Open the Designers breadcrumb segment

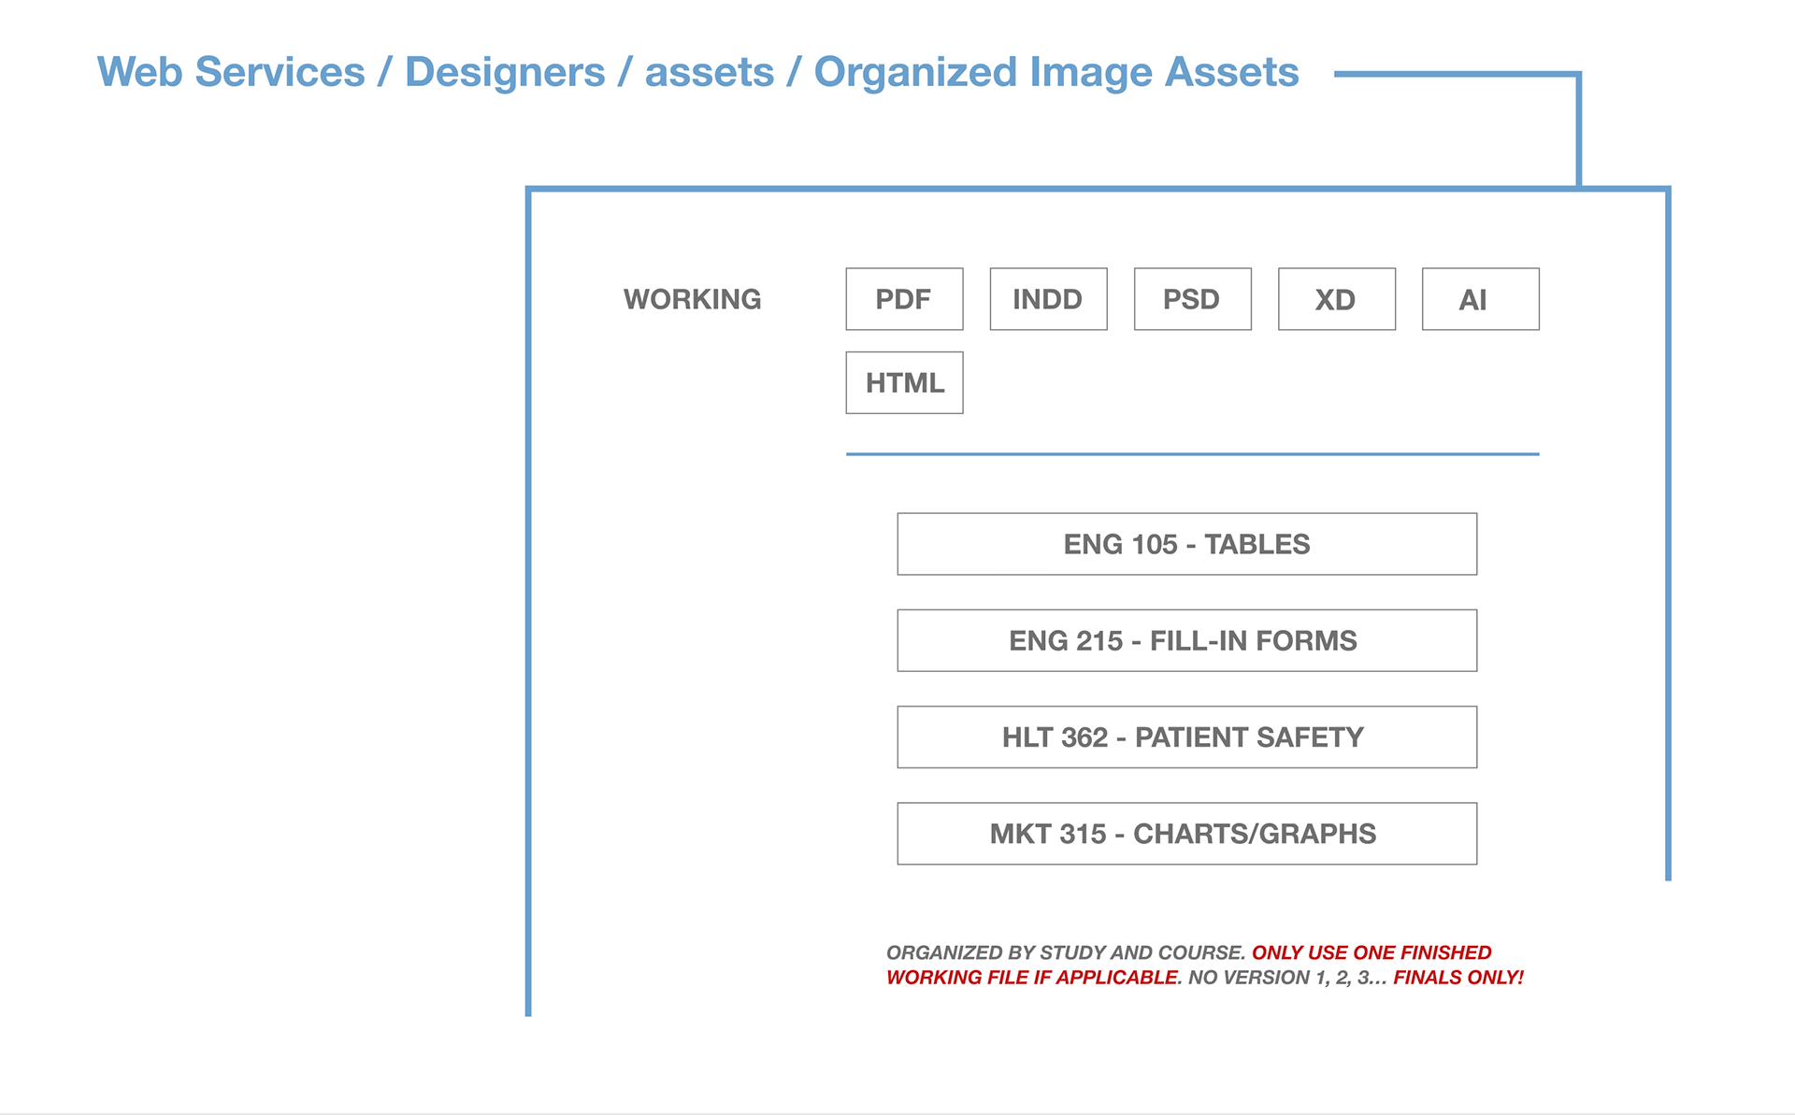(x=505, y=72)
